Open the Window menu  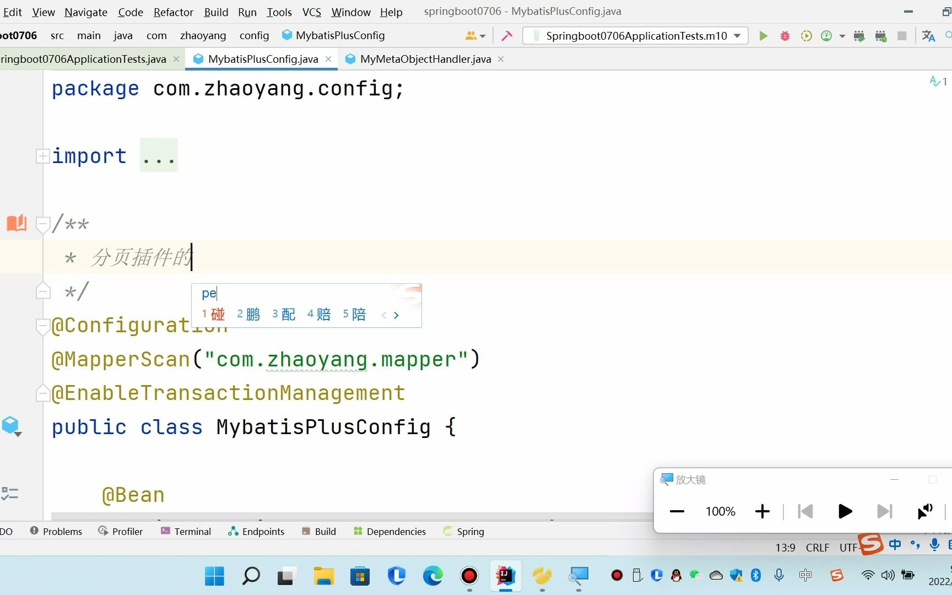351,12
